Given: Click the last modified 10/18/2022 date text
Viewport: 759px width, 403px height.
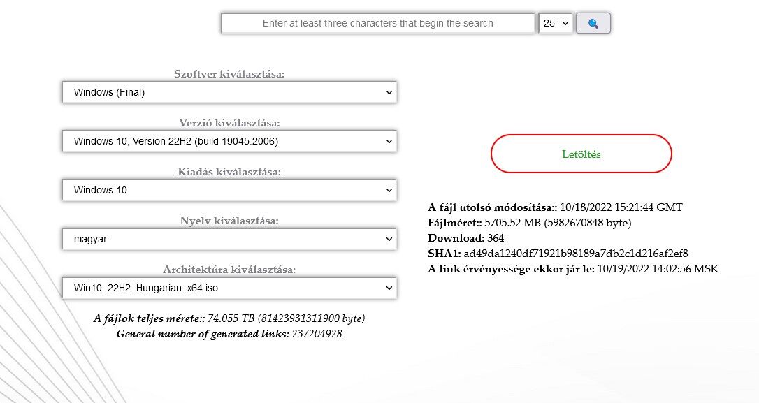Looking at the screenshot, I should click(x=621, y=207).
